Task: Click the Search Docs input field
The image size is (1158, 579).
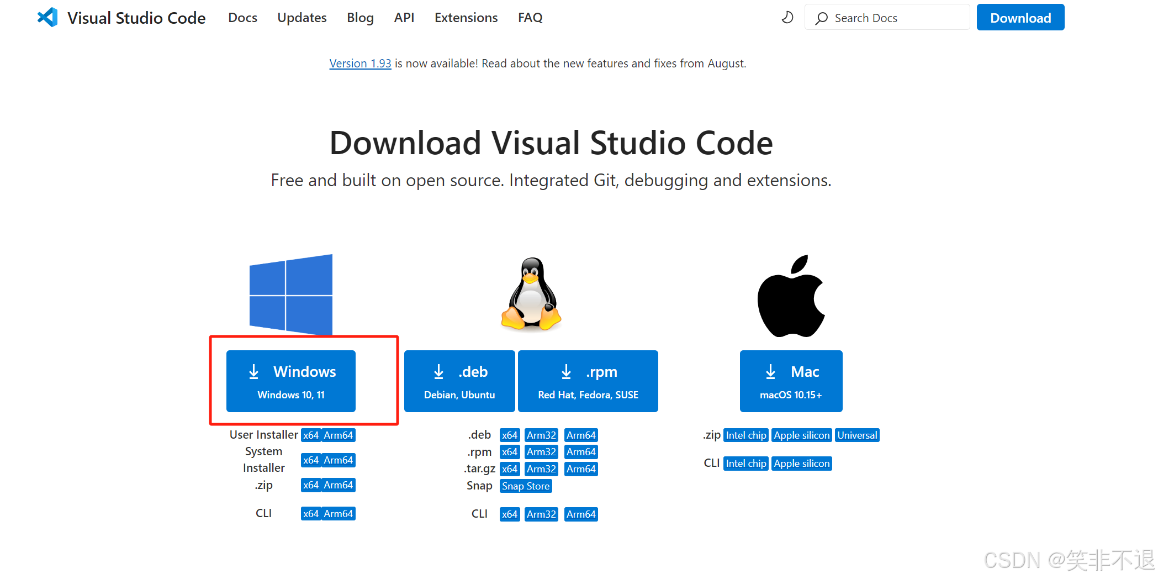Action: pyautogui.click(x=887, y=18)
